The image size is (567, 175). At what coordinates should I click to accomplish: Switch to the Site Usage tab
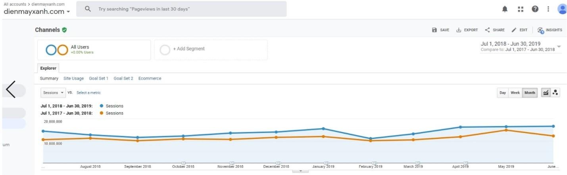[x=73, y=79]
